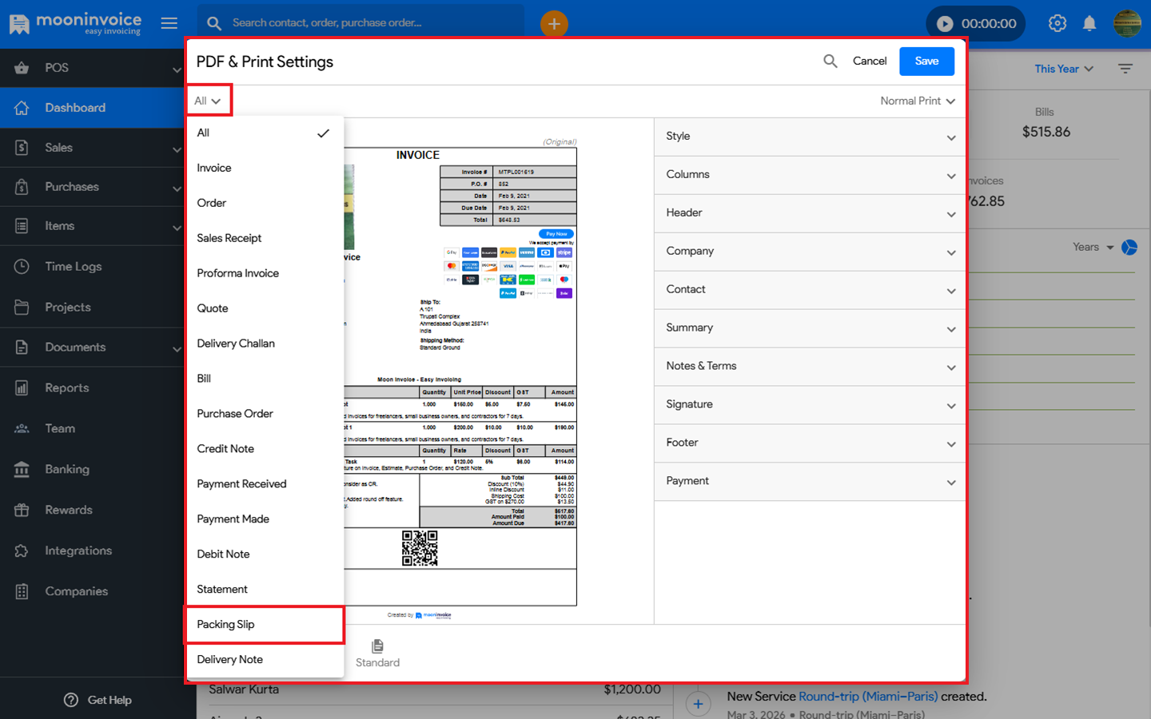The height and width of the screenshot is (719, 1151).
Task: Open the user profile avatar
Action: tap(1127, 23)
